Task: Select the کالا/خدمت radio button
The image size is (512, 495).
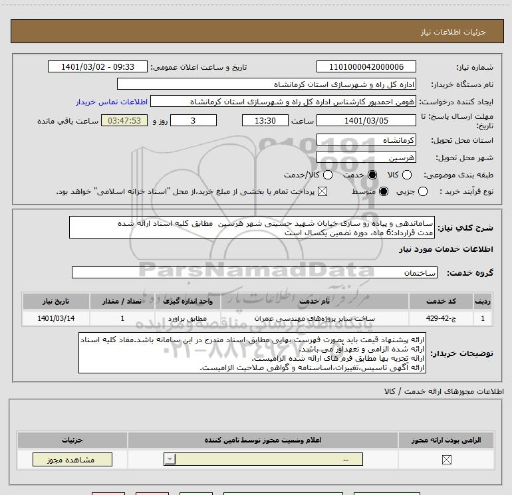Action: coord(328,175)
